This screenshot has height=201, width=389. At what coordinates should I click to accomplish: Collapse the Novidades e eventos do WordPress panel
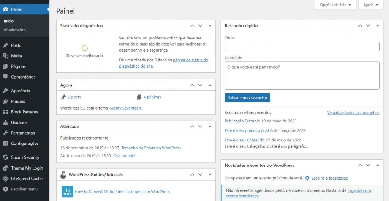(378, 165)
